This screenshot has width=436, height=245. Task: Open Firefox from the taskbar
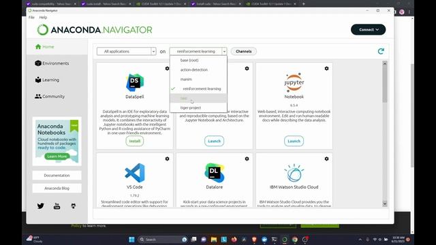coord(234,240)
